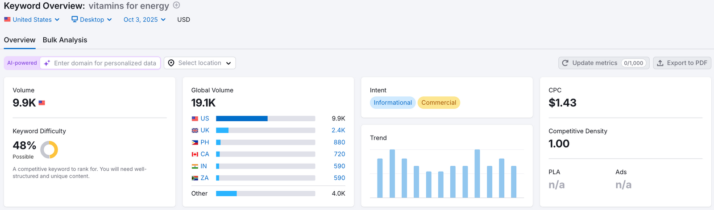Viewport: 714px width, 210px height.
Task: Click the 880 PH volume value
Action: (339, 142)
